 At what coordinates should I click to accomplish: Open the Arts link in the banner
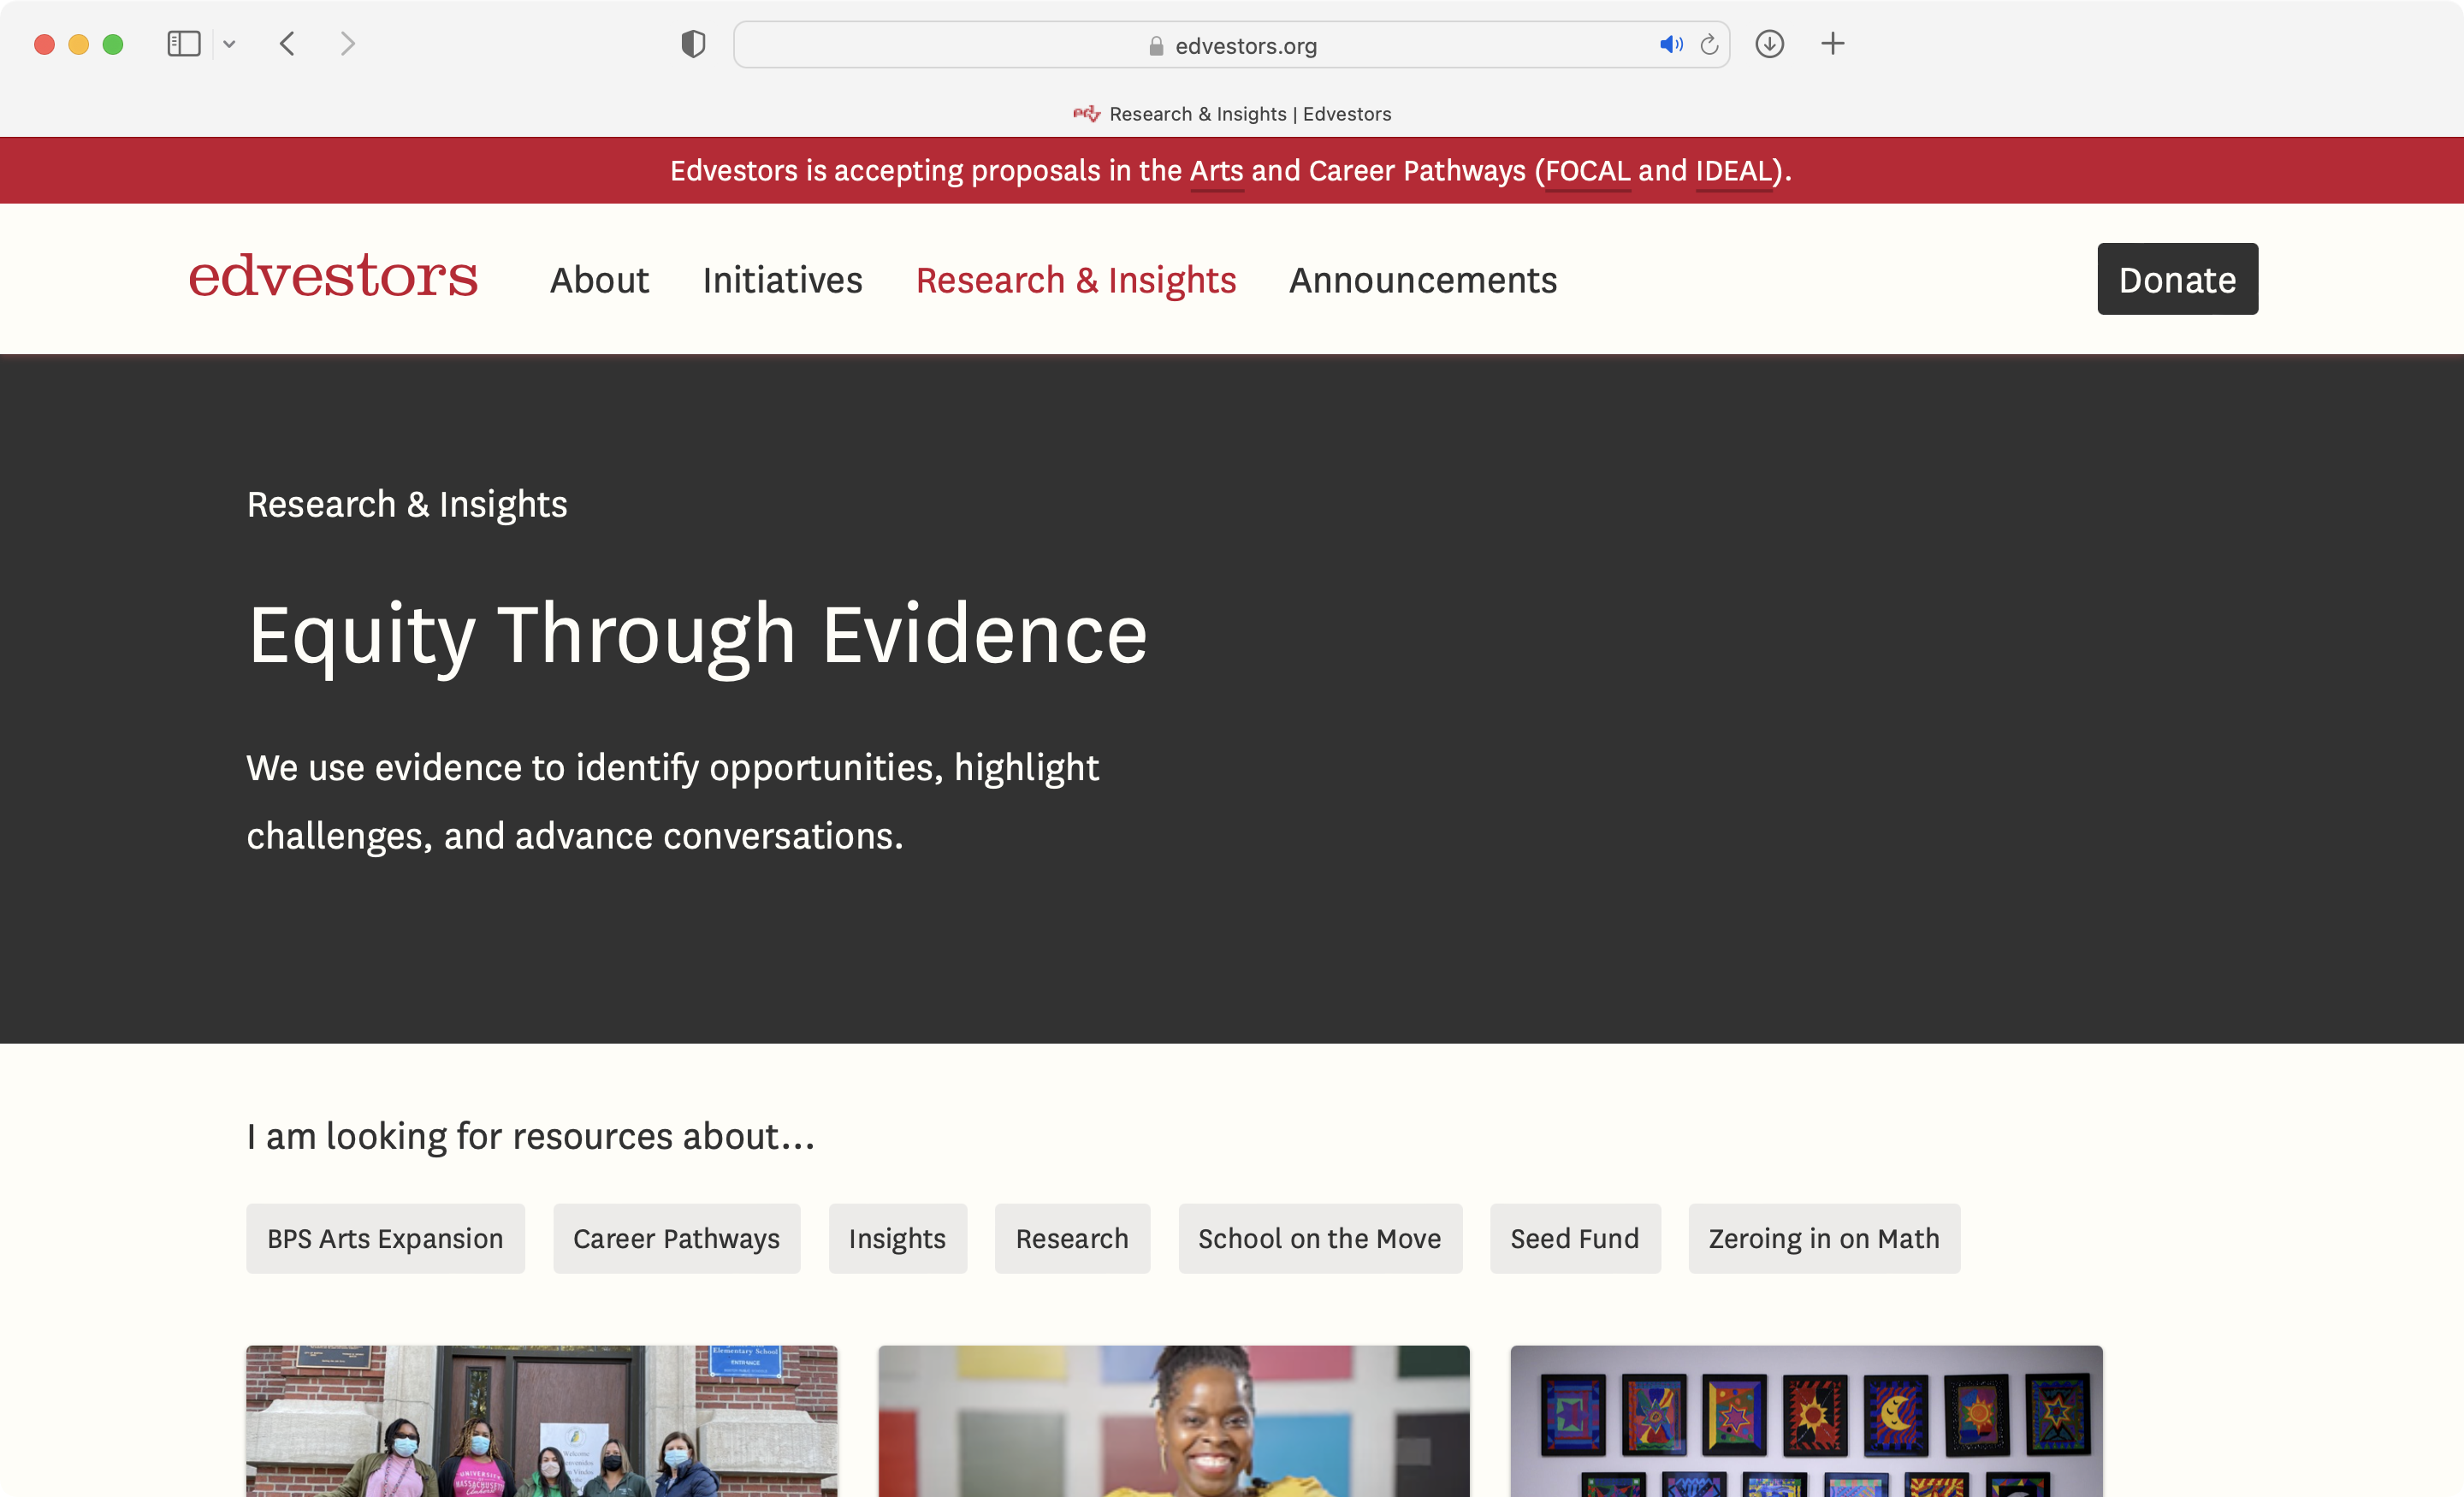click(x=1216, y=171)
